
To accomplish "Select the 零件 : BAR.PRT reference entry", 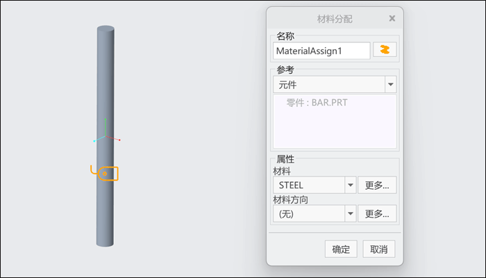I will pyautogui.click(x=317, y=103).
